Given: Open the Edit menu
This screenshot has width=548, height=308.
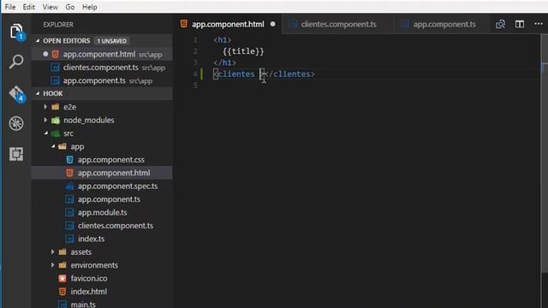Looking at the screenshot, I should click(x=28, y=7).
